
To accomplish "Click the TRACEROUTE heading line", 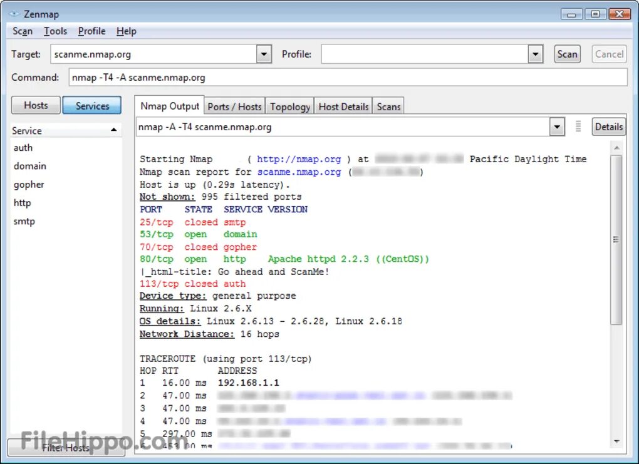I will (x=226, y=359).
